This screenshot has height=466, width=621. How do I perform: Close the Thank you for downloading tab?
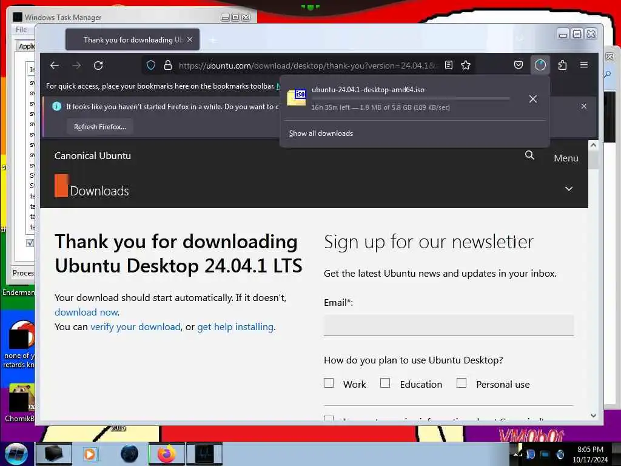pos(190,39)
